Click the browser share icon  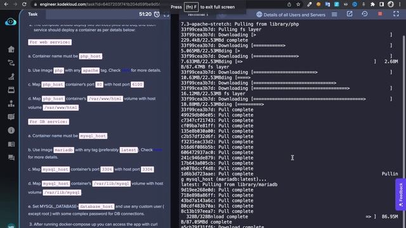289,4
